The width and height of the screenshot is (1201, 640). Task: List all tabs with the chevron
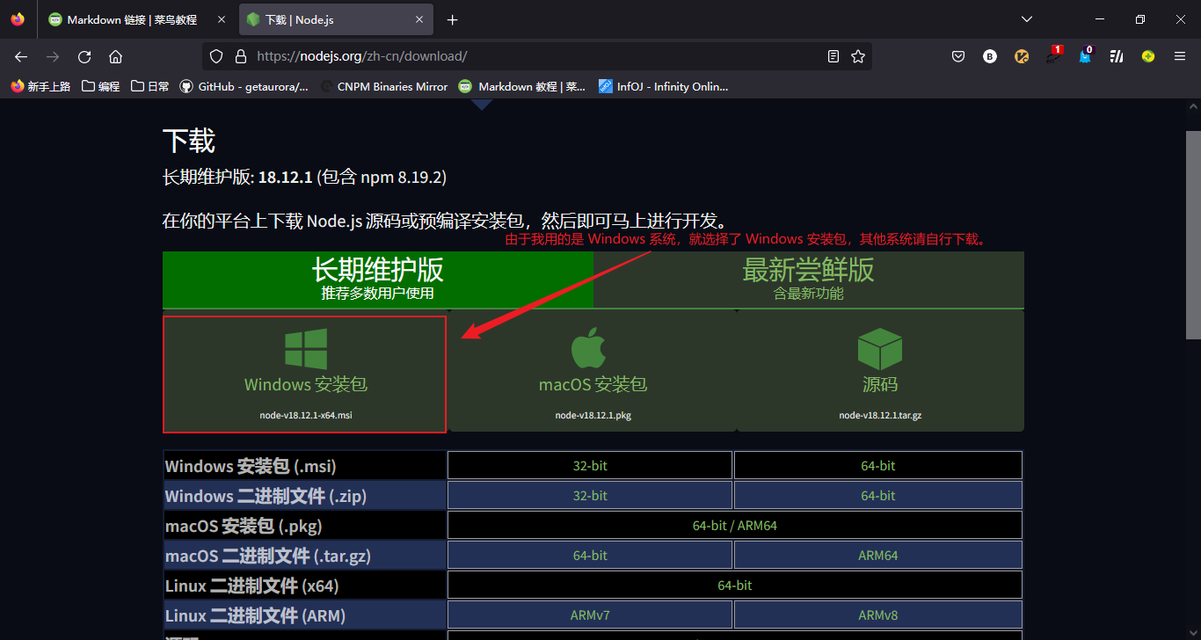point(1026,19)
